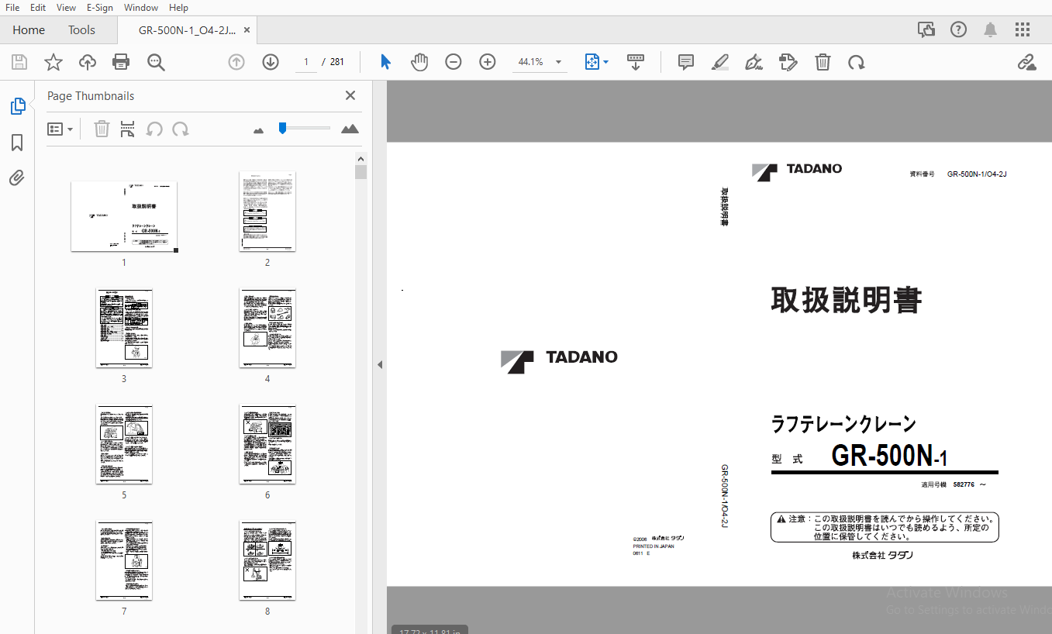The width and height of the screenshot is (1052, 634).
Task: Activate the selection arrow tool
Action: click(x=385, y=62)
